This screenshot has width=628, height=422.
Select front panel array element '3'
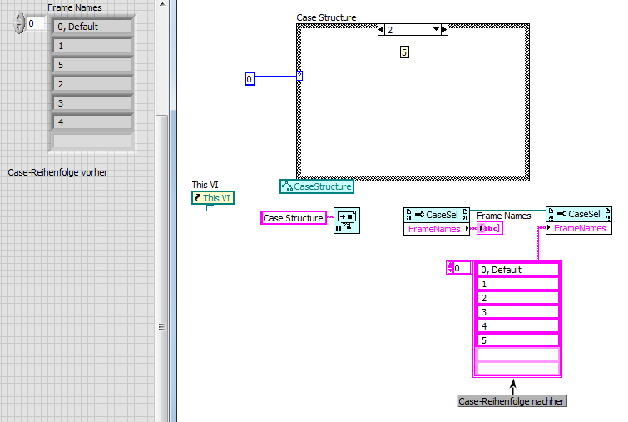[x=92, y=103]
